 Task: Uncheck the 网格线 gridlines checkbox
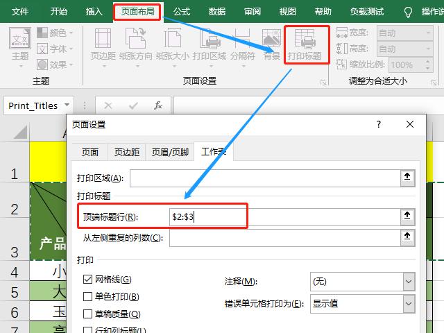(x=87, y=280)
